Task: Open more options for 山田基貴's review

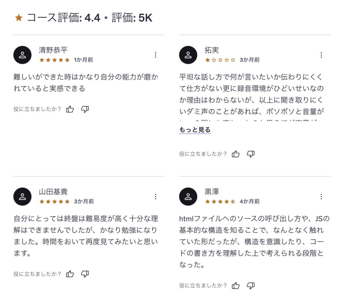Action: click(x=156, y=197)
